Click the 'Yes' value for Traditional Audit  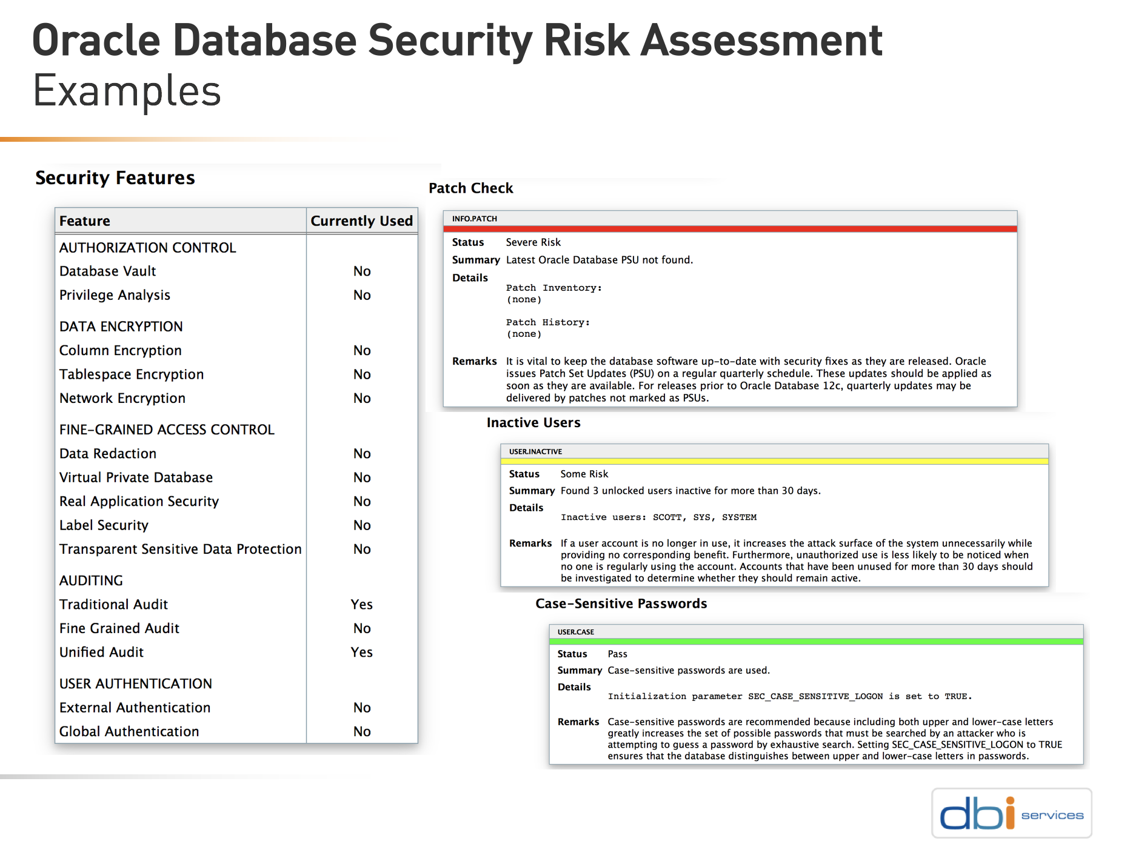362,605
